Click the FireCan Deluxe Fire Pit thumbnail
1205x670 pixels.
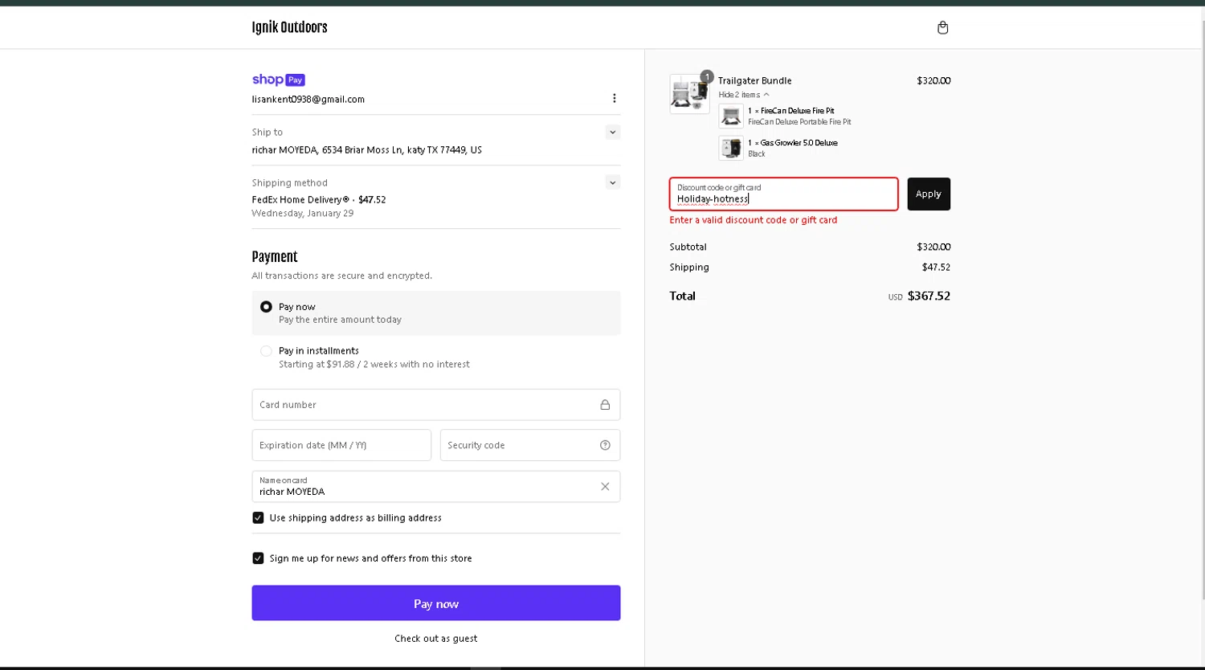click(x=731, y=116)
